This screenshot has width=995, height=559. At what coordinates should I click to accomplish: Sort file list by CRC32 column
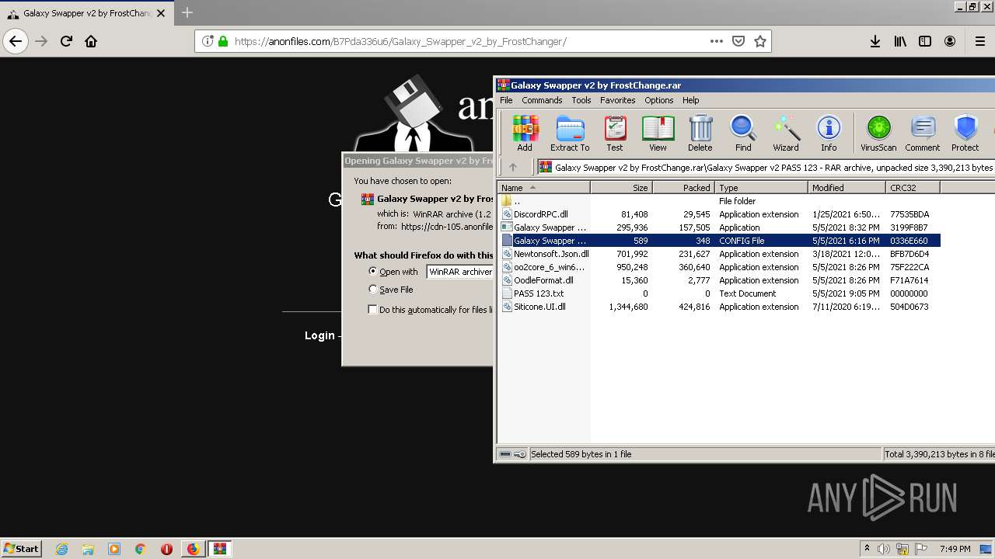[913, 187]
